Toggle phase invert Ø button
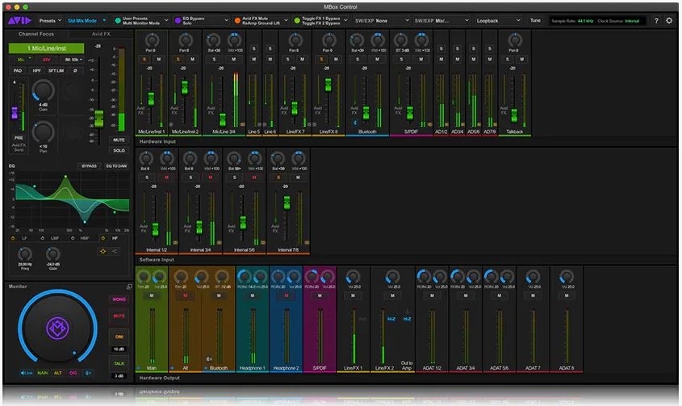Screen dimensions: 682x406 (x=75, y=70)
